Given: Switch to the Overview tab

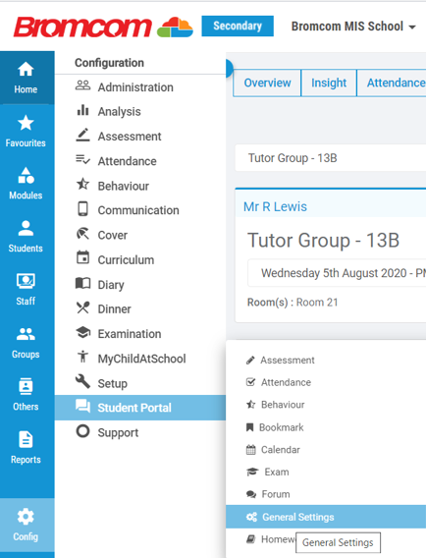Looking at the screenshot, I should 267,83.
